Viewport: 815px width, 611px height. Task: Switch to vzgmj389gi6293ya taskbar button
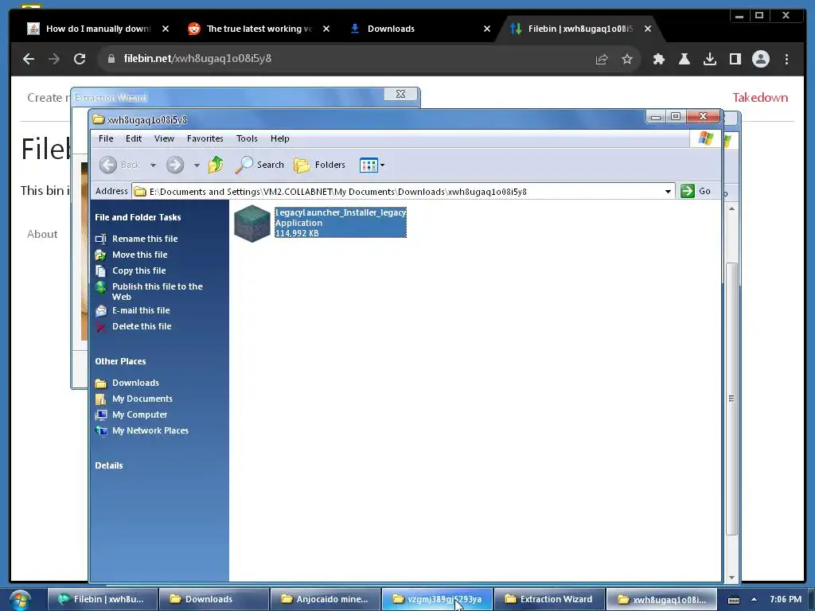[x=437, y=599]
